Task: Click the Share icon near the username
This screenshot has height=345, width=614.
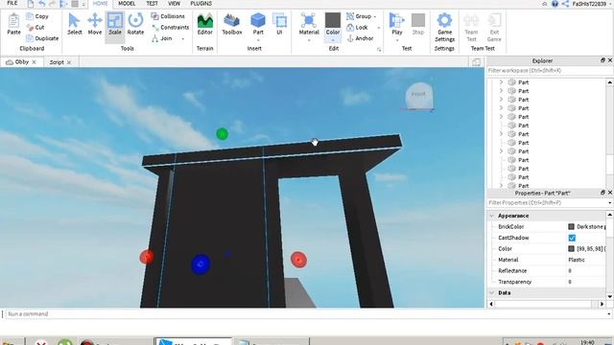Action: 565,4
